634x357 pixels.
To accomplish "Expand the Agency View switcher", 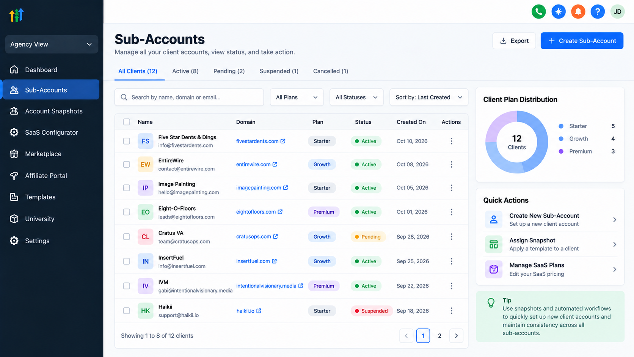I will 52,44.
